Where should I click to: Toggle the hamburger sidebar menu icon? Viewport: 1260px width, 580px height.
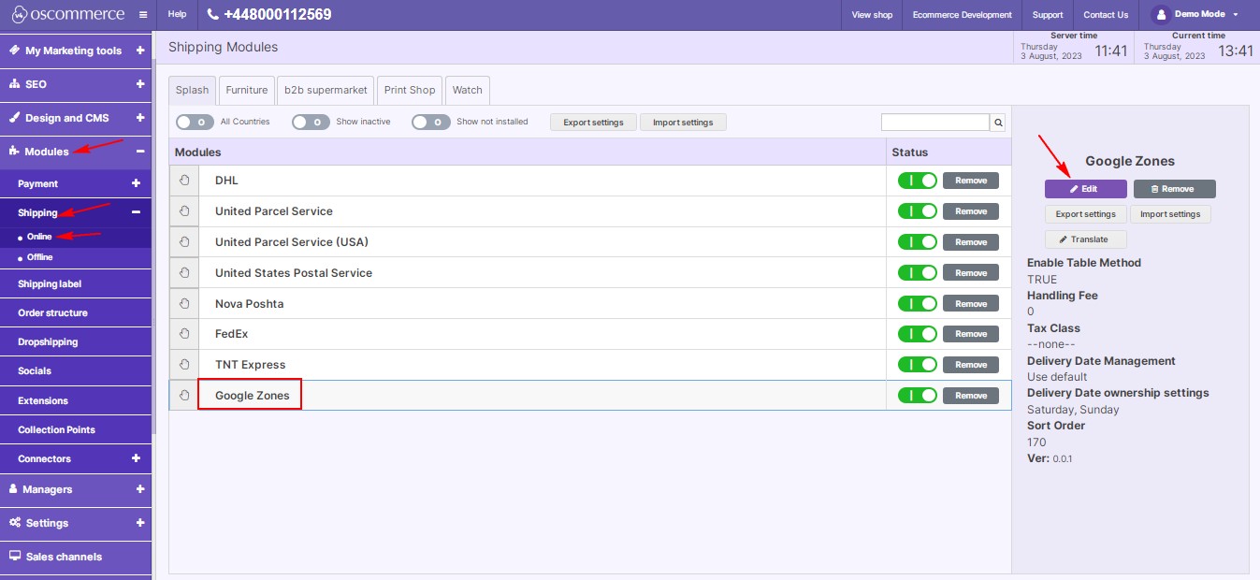tap(142, 15)
